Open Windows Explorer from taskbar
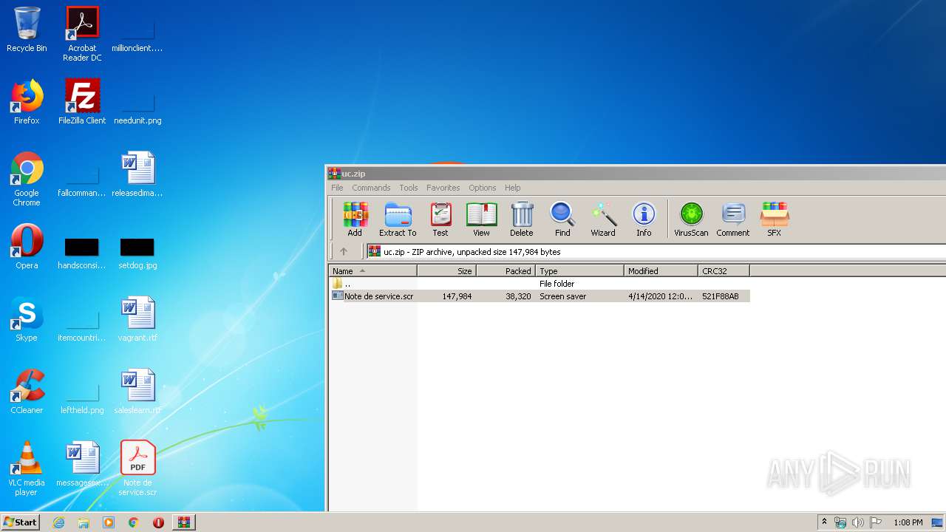Image resolution: width=946 pixels, height=532 pixels. [84, 522]
